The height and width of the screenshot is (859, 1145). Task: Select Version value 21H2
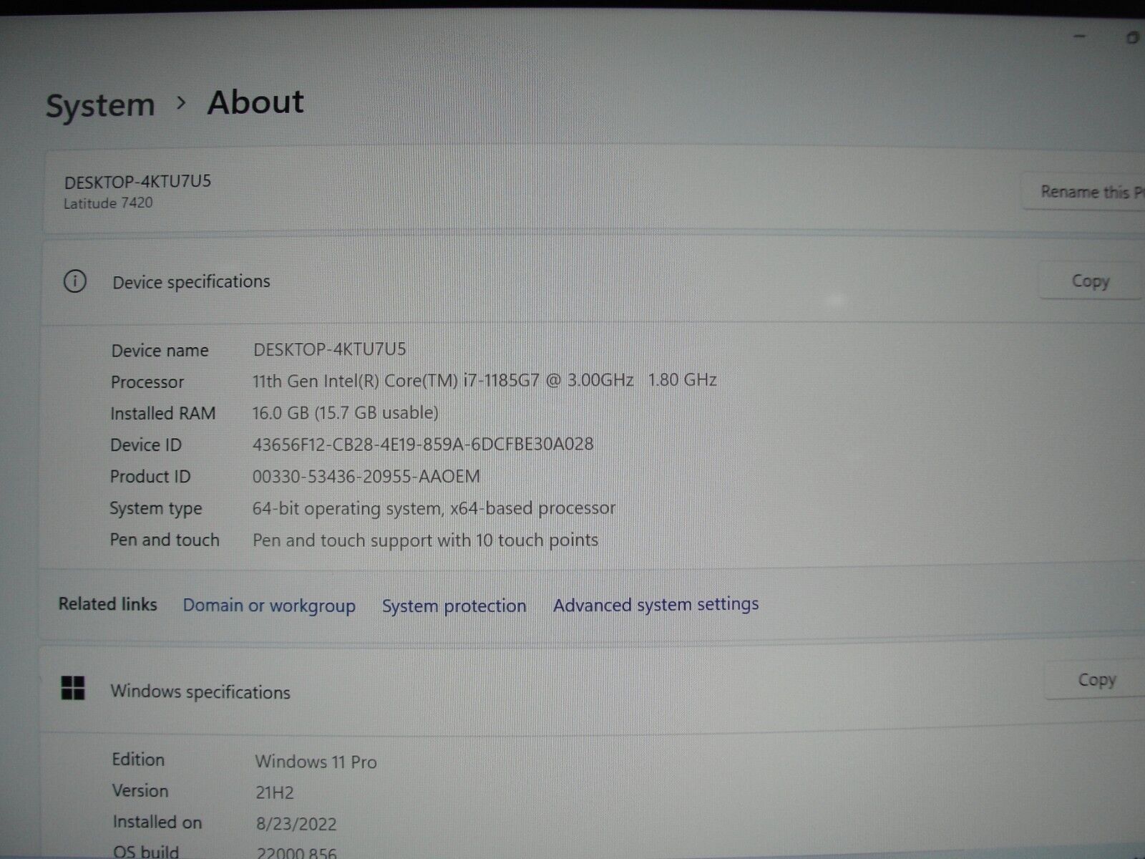click(274, 793)
